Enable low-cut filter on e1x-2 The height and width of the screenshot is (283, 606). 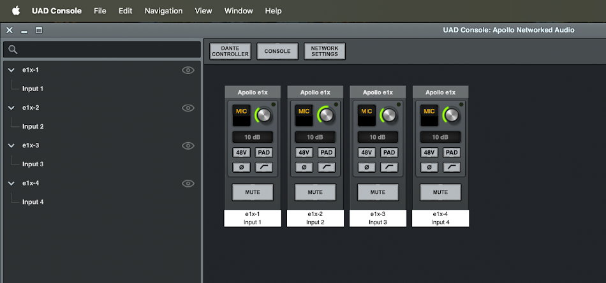tap(327, 167)
